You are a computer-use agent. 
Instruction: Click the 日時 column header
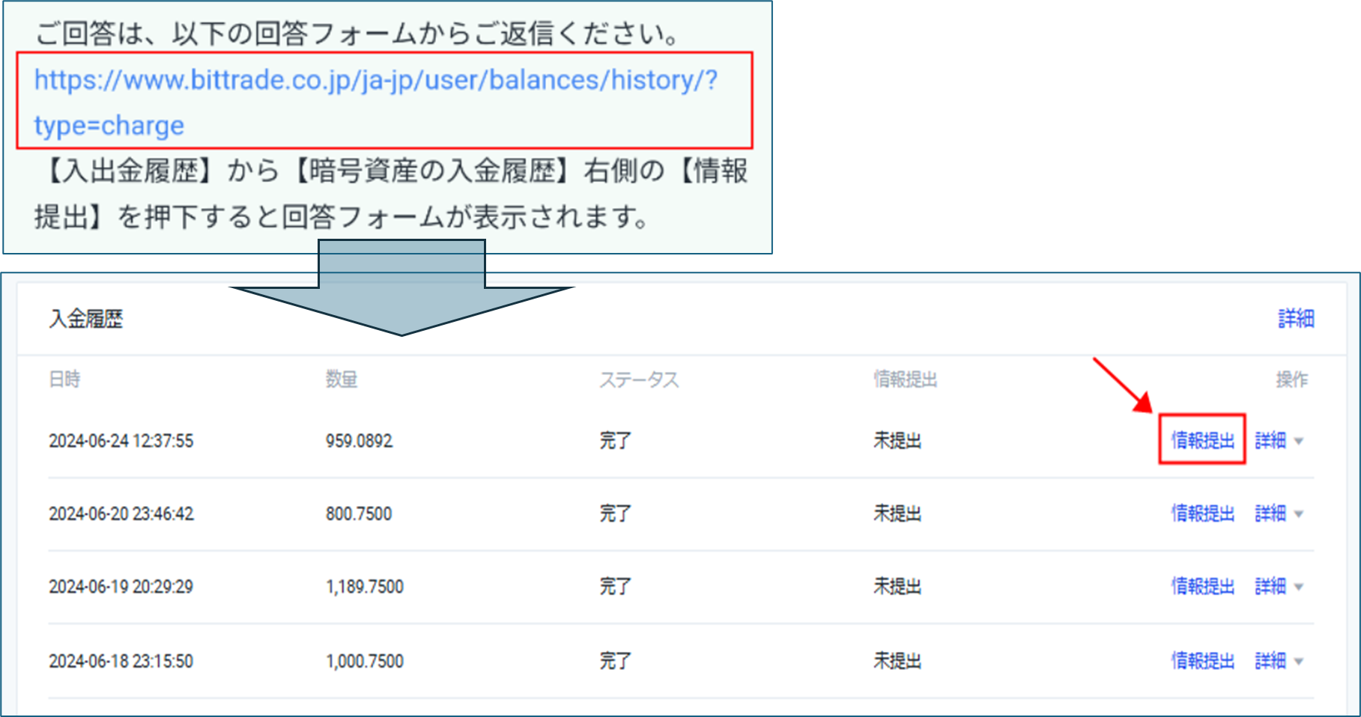coord(64,379)
